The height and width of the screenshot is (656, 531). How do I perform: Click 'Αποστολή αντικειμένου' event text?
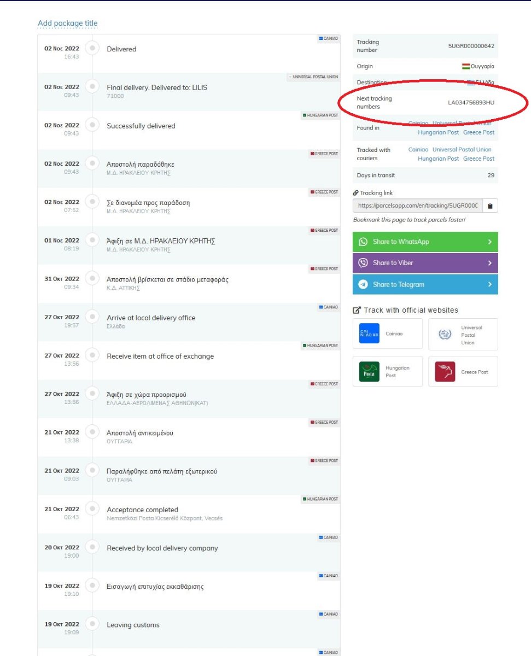[x=140, y=433]
